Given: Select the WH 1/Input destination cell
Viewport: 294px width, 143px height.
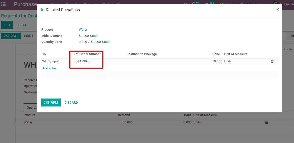Looking at the screenshot, I should [x=57, y=61].
